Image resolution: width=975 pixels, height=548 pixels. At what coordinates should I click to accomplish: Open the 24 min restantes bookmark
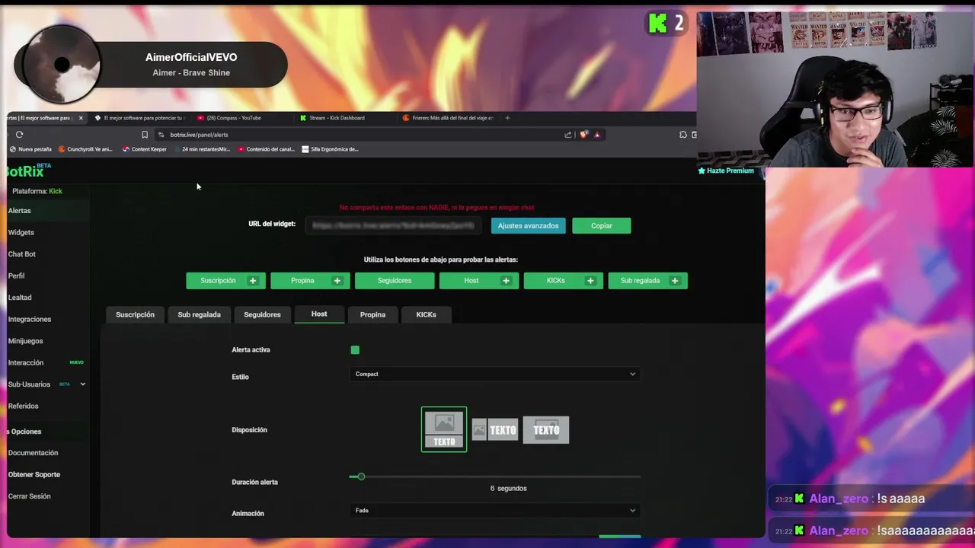[202, 149]
